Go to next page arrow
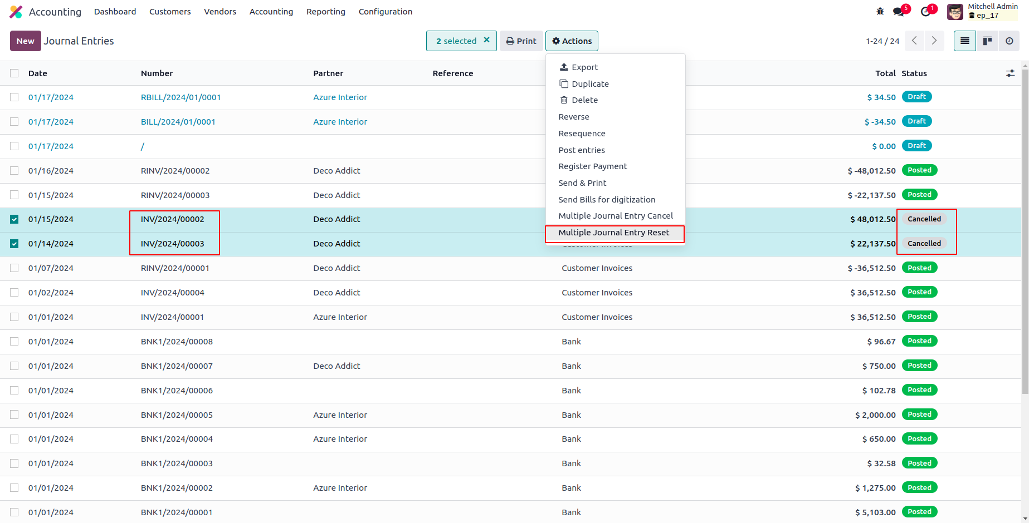Viewport: 1029px width, 523px height. (934, 41)
